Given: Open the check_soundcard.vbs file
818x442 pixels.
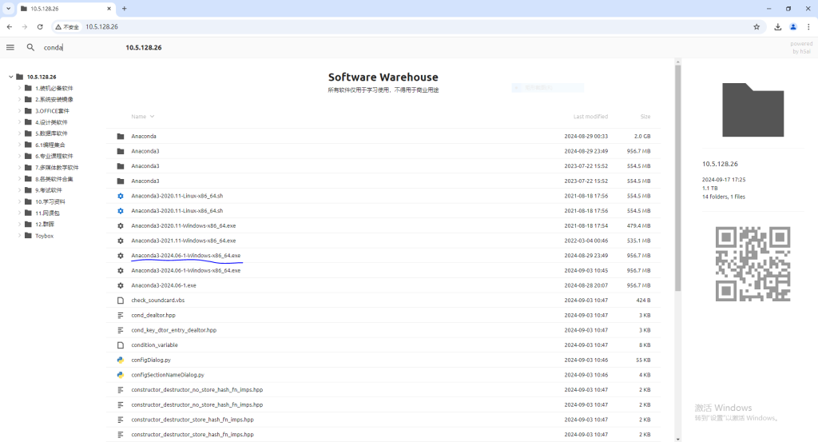Looking at the screenshot, I should click(x=157, y=301).
